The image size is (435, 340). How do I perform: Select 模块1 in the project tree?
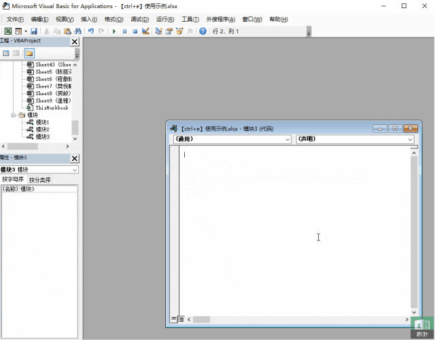[38, 122]
